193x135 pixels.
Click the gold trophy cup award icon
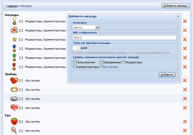(x=14, y=21)
